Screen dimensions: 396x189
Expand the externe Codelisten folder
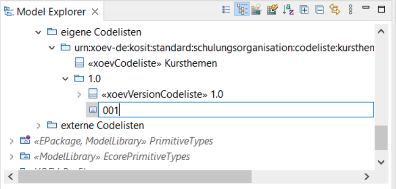tap(38, 125)
